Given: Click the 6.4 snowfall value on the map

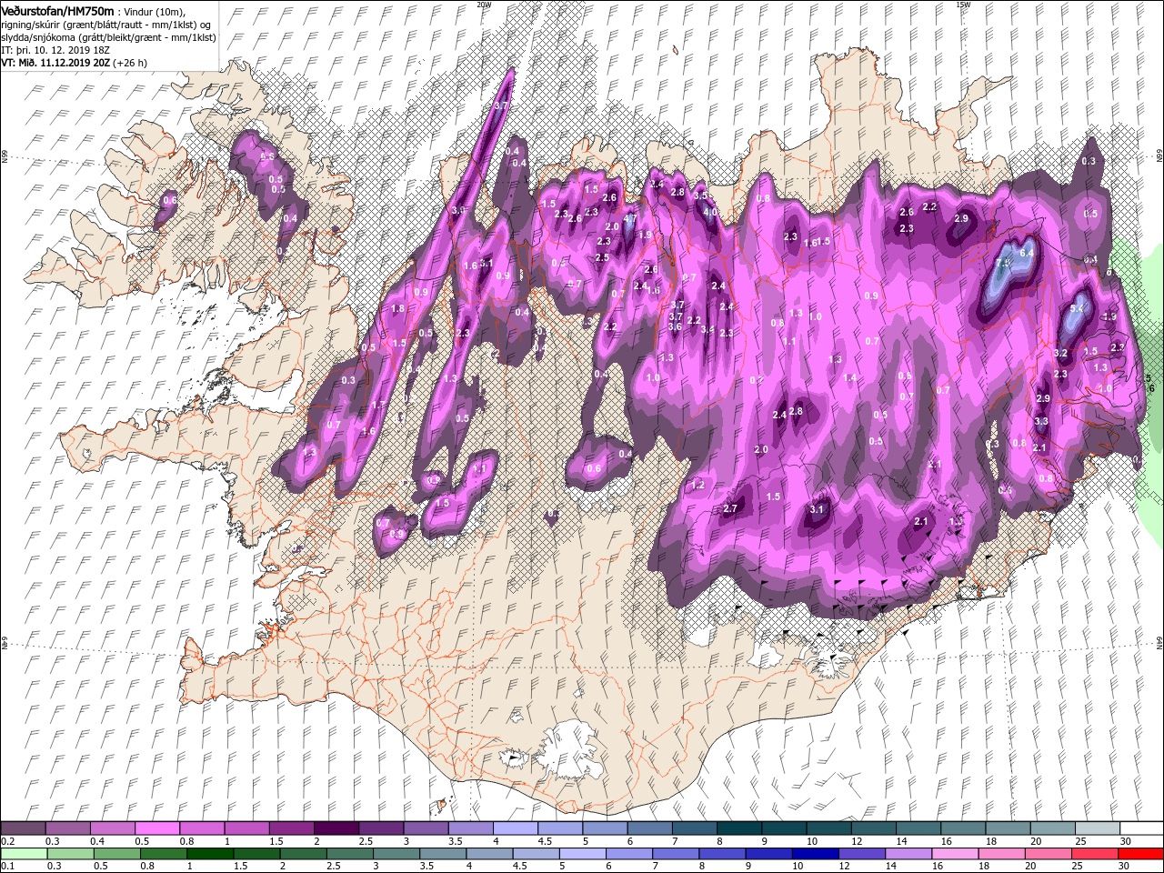Looking at the screenshot, I should point(1028,253).
